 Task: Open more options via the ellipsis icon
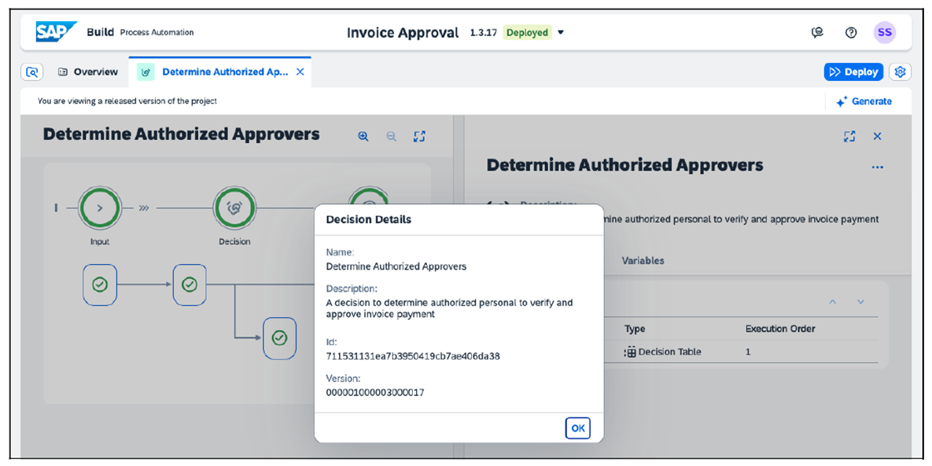click(878, 167)
